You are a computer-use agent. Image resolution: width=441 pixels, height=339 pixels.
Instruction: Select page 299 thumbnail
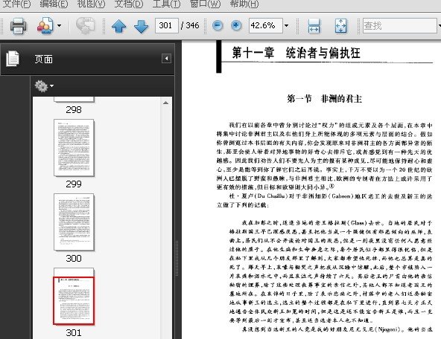pos(74,148)
